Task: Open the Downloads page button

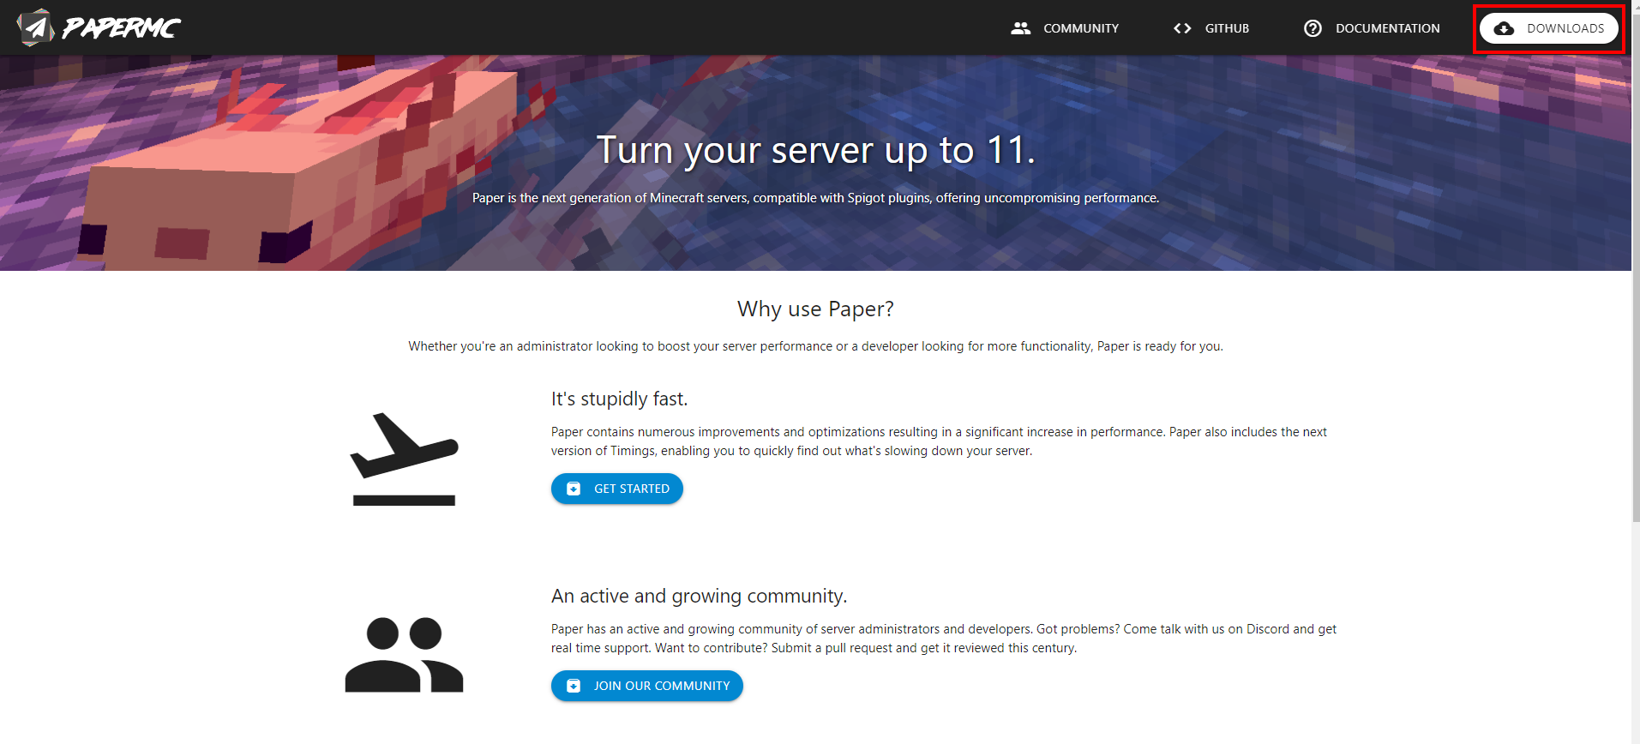Action: (x=1548, y=28)
